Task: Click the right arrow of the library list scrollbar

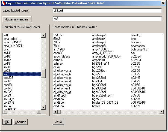Action: point(161,112)
